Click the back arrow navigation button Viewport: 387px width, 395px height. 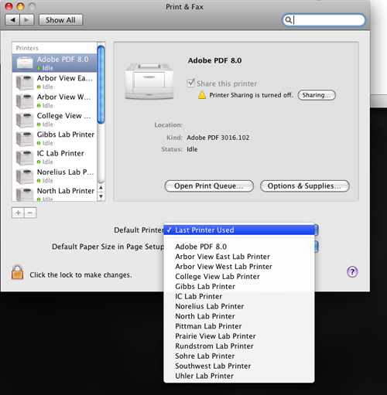coord(12,20)
